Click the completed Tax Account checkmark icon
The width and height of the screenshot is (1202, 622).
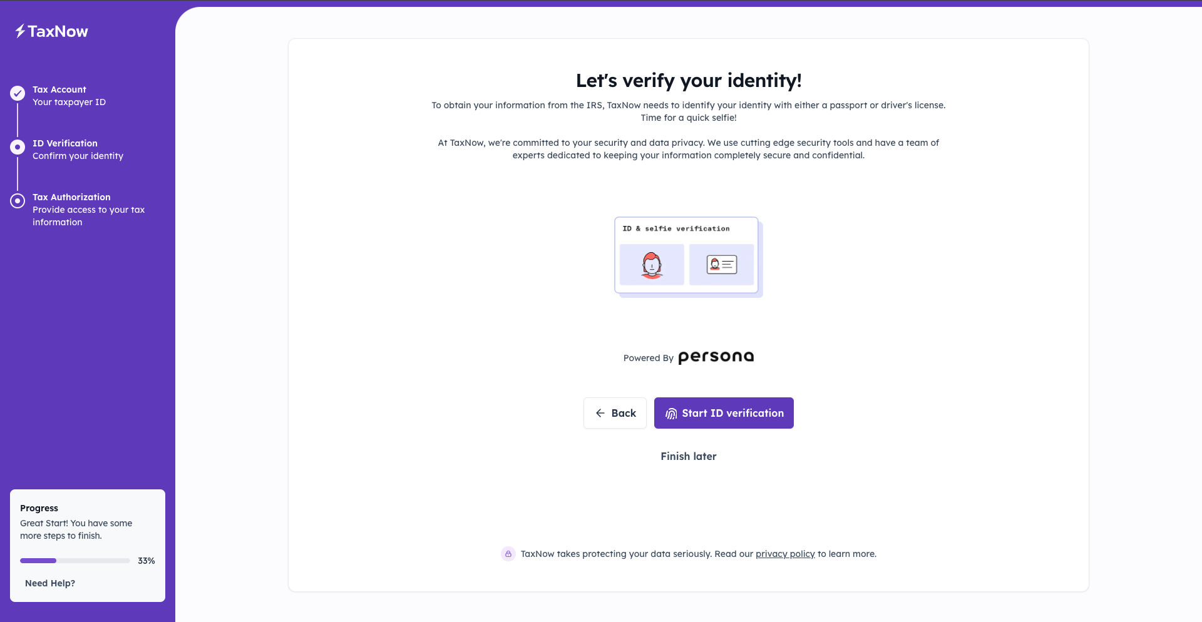coord(18,93)
